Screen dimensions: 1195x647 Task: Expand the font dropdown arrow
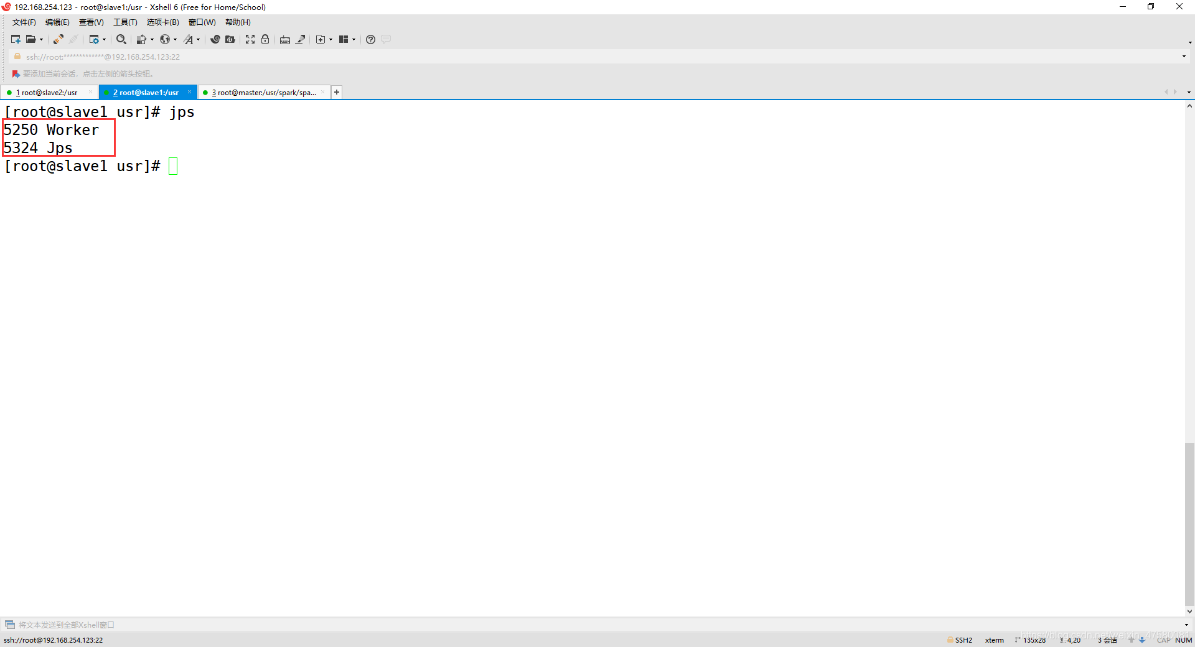click(x=199, y=40)
